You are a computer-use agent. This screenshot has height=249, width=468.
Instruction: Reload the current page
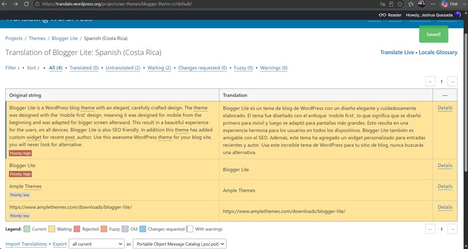pyautogui.click(x=26, y=4)
